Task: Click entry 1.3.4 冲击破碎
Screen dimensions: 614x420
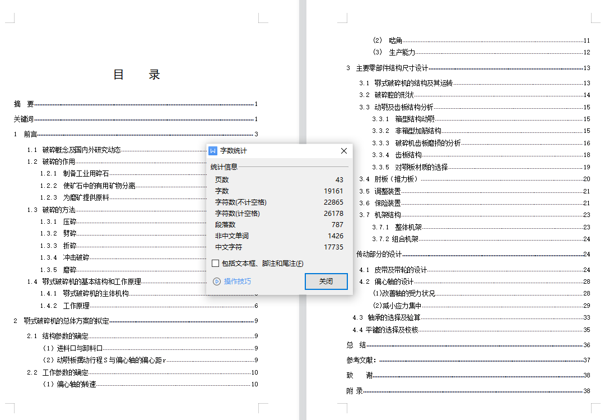Action: (x=123, y=257)
